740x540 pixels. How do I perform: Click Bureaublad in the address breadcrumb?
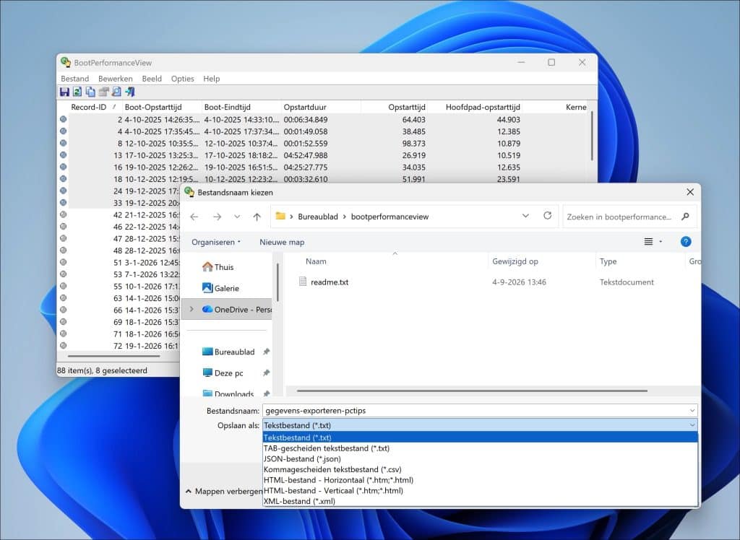click(x=318, y=217)
